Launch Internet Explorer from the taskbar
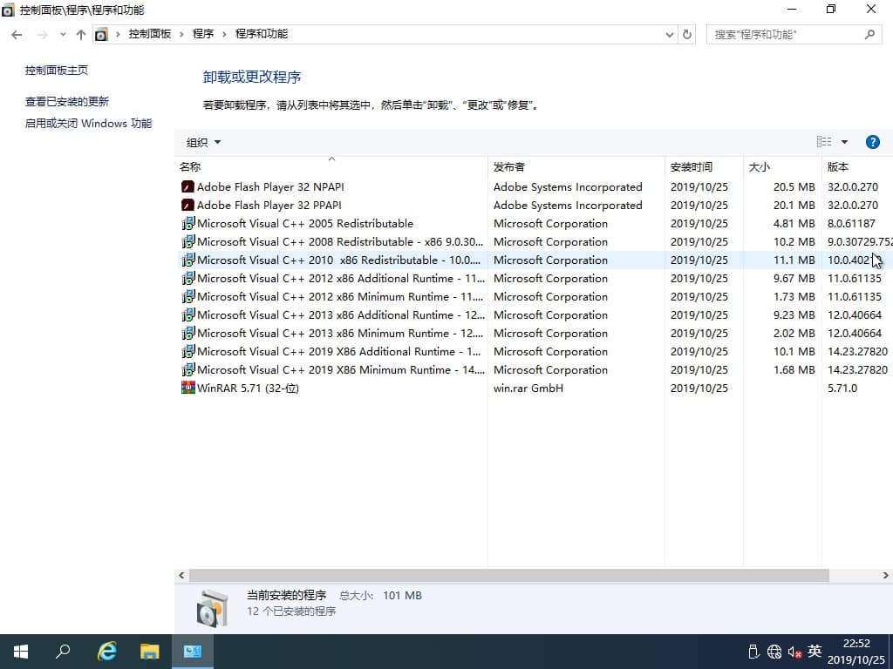 click(x=106, y=652)
